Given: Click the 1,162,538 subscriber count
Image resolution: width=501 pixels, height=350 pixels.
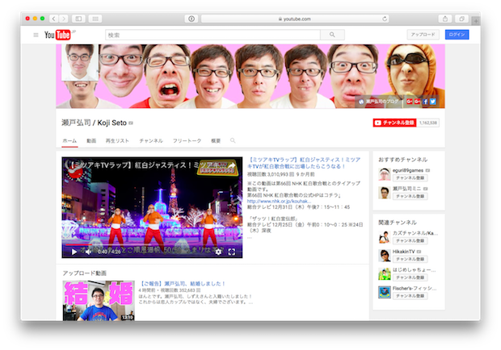Looking at the screenshot, I should tap(427, 123).
